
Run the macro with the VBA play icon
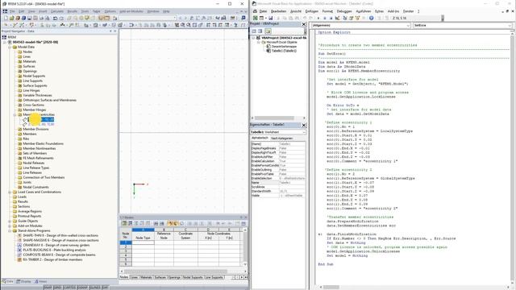pyautogui.click(x=318, y=18)
